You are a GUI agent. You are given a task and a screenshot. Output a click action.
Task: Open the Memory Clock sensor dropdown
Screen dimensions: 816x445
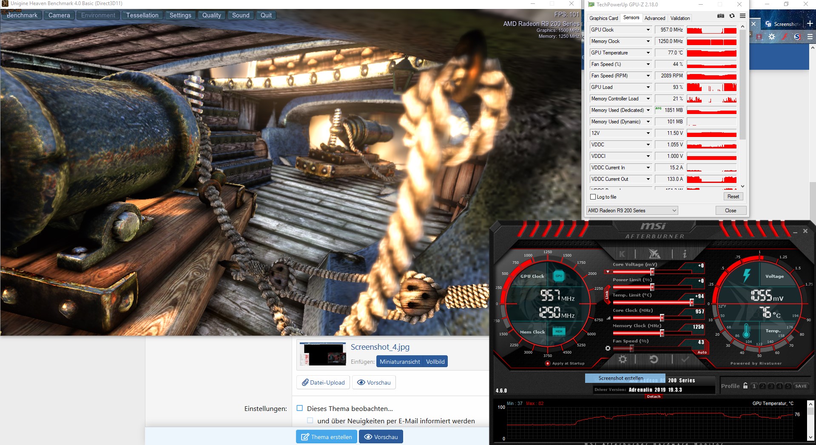(648, 41)
